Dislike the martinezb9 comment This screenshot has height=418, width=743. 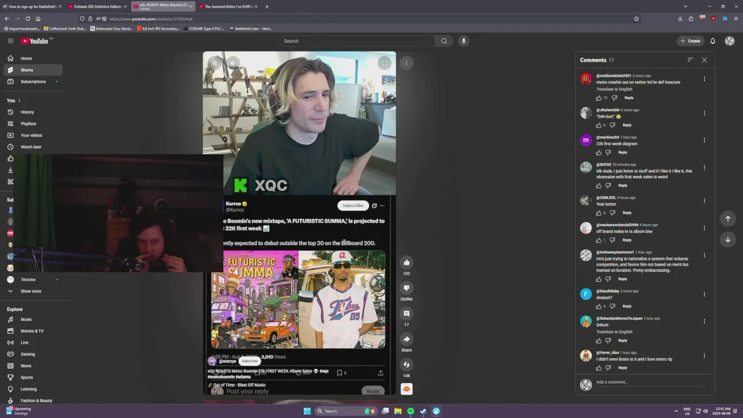click(608, 152)
